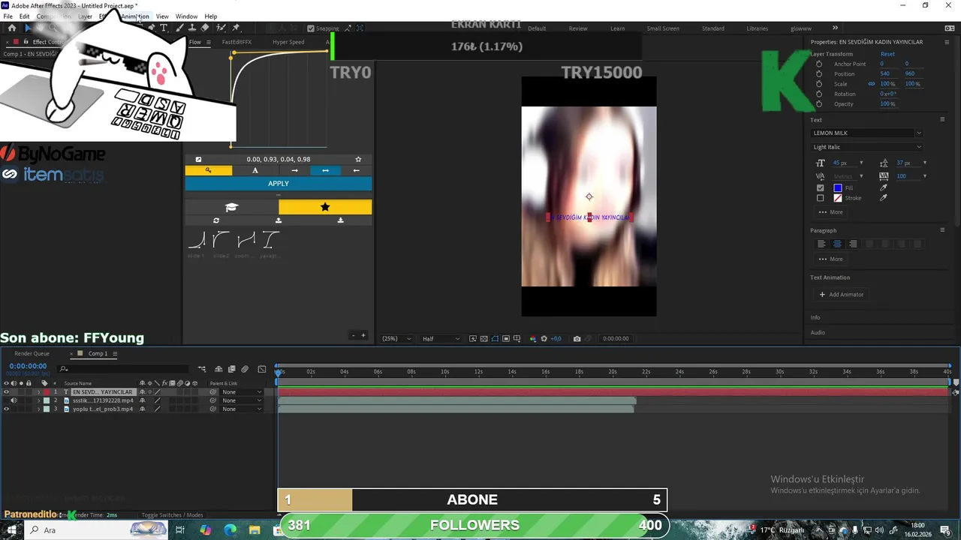Click the refresh presets icon in Flow
Viewport: 961px width, 540px height.
pyautogui.click(x=216, y=220)
